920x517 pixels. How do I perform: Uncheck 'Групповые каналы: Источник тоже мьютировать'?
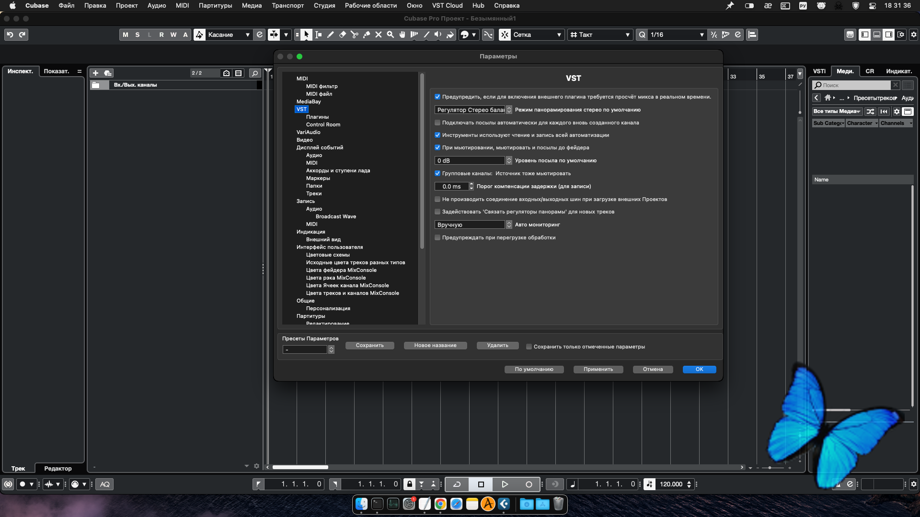point(437,173)
